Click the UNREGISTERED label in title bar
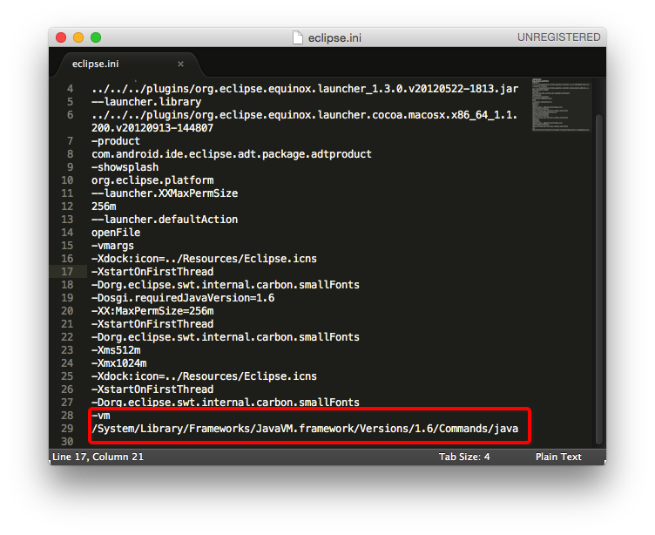This screenshot has height=535, width=655. (x=559, y=37)
